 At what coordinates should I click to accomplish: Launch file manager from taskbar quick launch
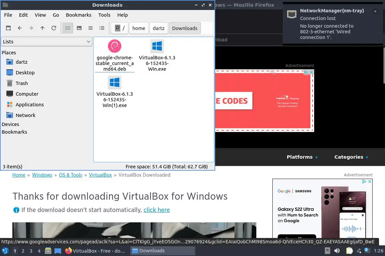48,251
